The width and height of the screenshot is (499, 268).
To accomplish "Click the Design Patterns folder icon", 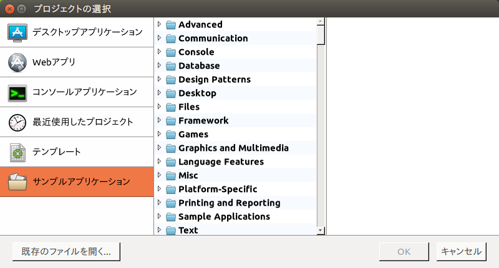I will click(171, 80).
